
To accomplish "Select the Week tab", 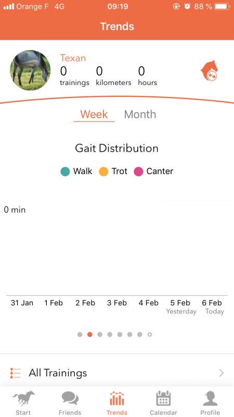I will click(x=94, y=115).
